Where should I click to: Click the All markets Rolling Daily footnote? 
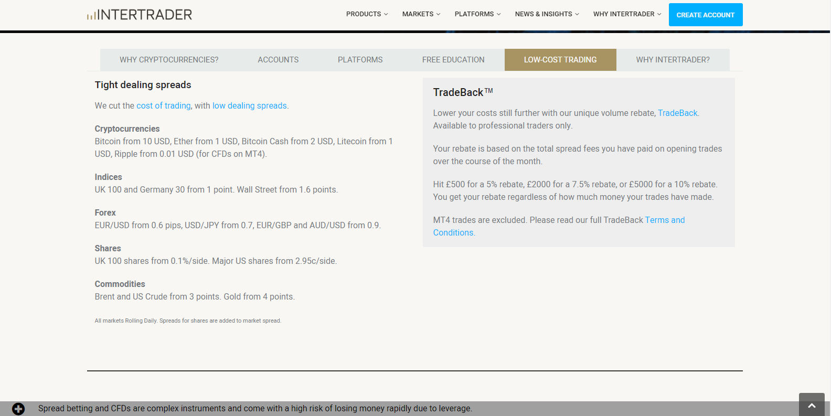188,321
